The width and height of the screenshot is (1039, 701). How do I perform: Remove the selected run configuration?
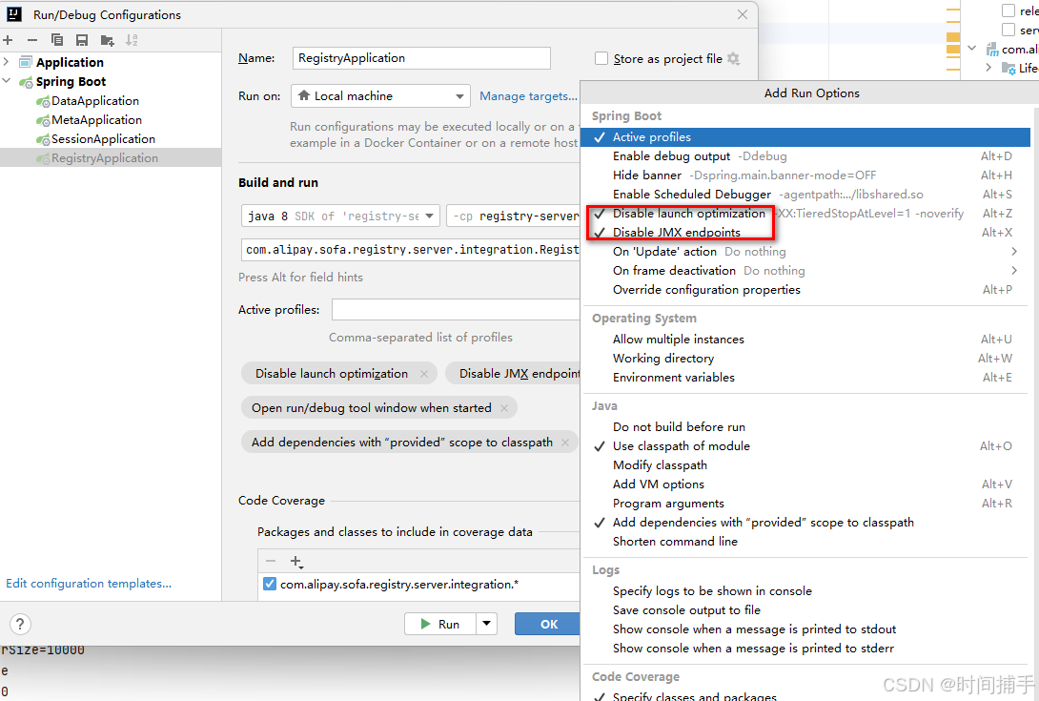pyautogui.click(x=32, y=40)
